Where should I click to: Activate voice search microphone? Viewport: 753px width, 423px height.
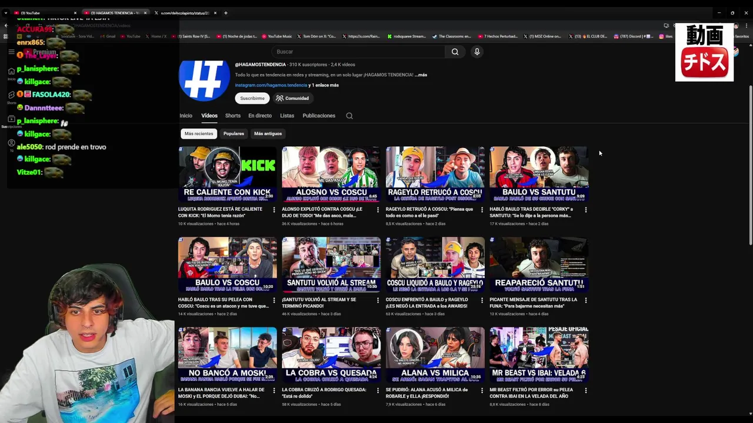point(477,52)
